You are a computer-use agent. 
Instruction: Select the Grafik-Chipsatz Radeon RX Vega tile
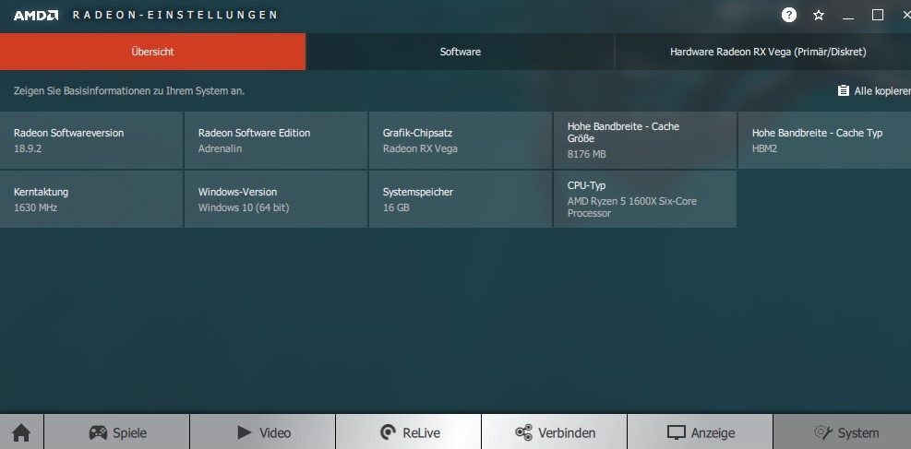click(x=461, y=140)
